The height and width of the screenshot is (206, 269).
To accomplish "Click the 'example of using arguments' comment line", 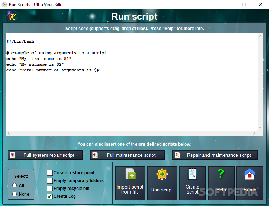I will (x=57, y=53).
